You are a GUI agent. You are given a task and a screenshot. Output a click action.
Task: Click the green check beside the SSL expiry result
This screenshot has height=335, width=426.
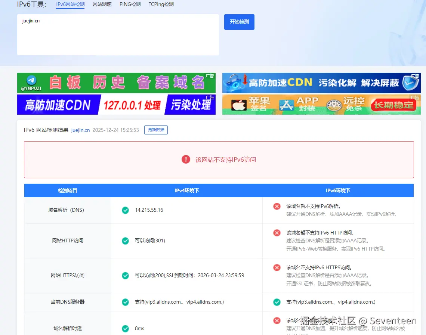click(x=125, y=276)
